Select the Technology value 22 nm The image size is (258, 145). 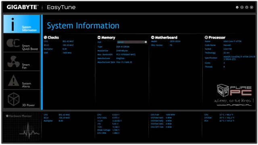pos(227,53)
